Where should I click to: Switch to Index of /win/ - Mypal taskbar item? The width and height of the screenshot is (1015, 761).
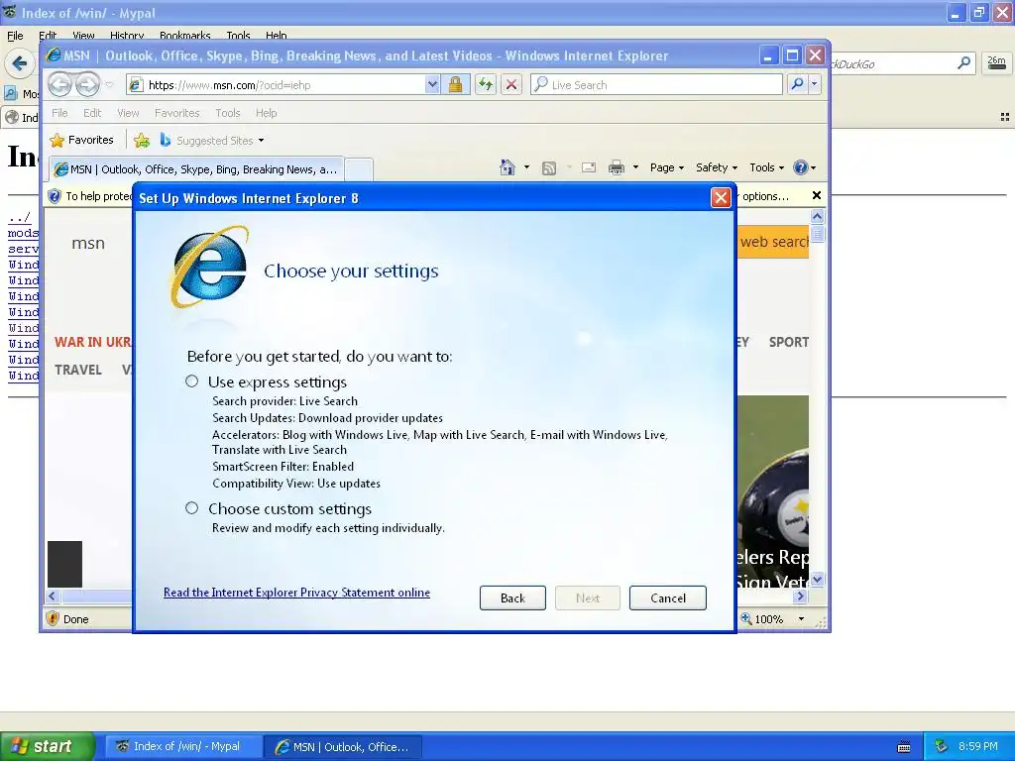(x=183, y=746)
